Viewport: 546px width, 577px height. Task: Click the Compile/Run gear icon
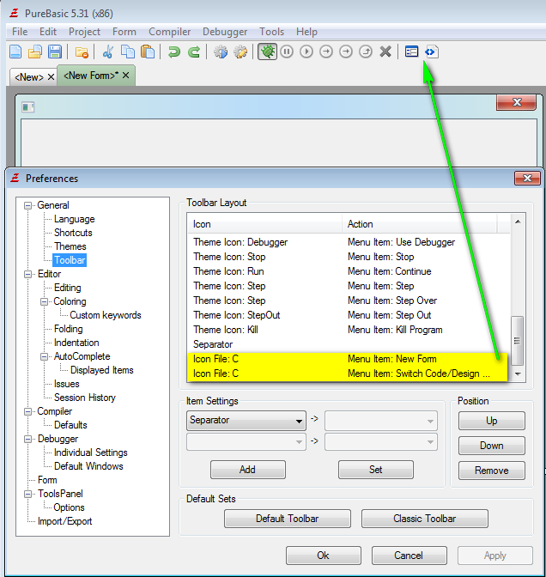click(221, 52)
